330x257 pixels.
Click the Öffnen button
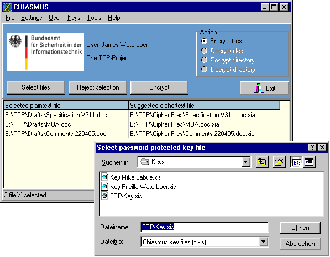[x=300, y=228]
